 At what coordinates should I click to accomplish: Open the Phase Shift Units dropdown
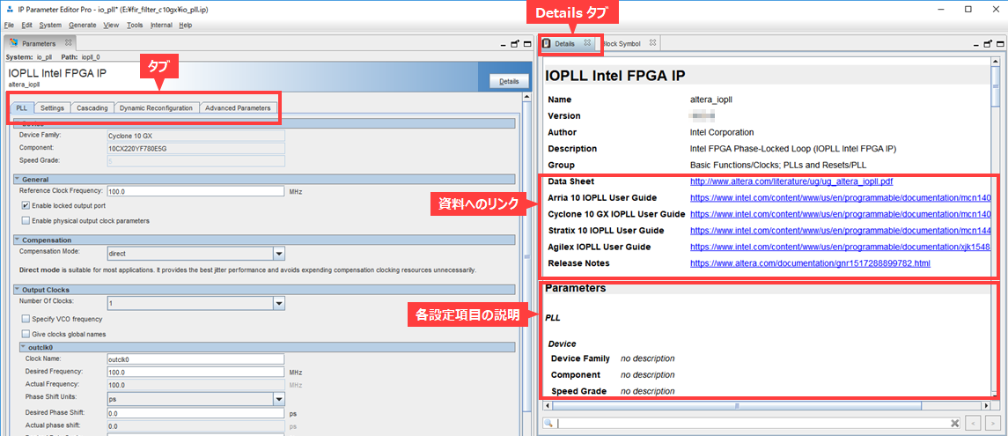pyautogui.click(x=279, y=399)
